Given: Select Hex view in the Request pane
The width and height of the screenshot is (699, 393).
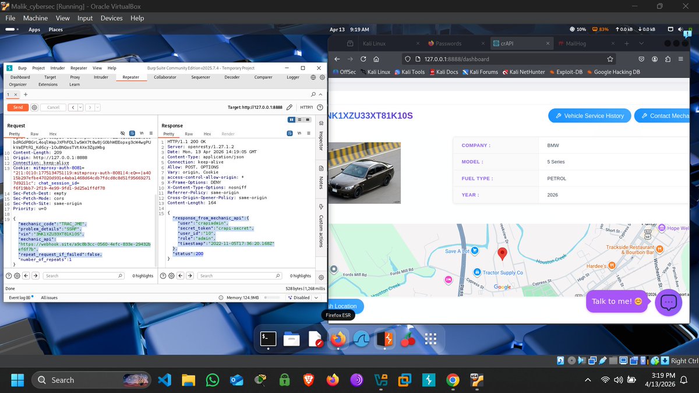Looking at the screenshot, I should 53,134.
